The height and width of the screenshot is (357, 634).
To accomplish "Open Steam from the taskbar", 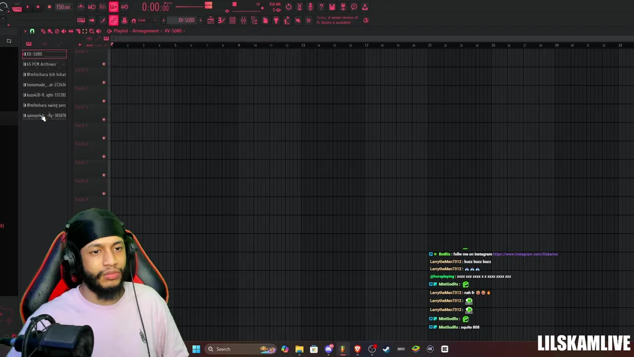I will [x=386, y=349].
